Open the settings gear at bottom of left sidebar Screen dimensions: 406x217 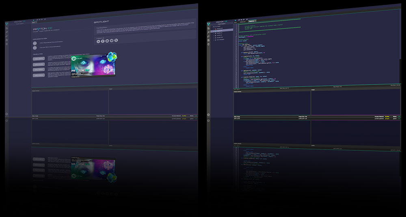pos(6,114)
